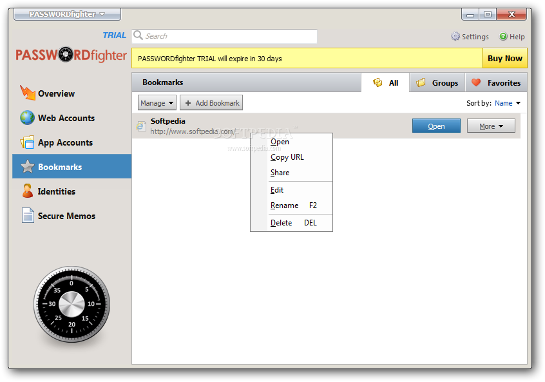545x382 pixels.
Task: Go to Secure Memos in the sidebar
Action: [72, 216]
